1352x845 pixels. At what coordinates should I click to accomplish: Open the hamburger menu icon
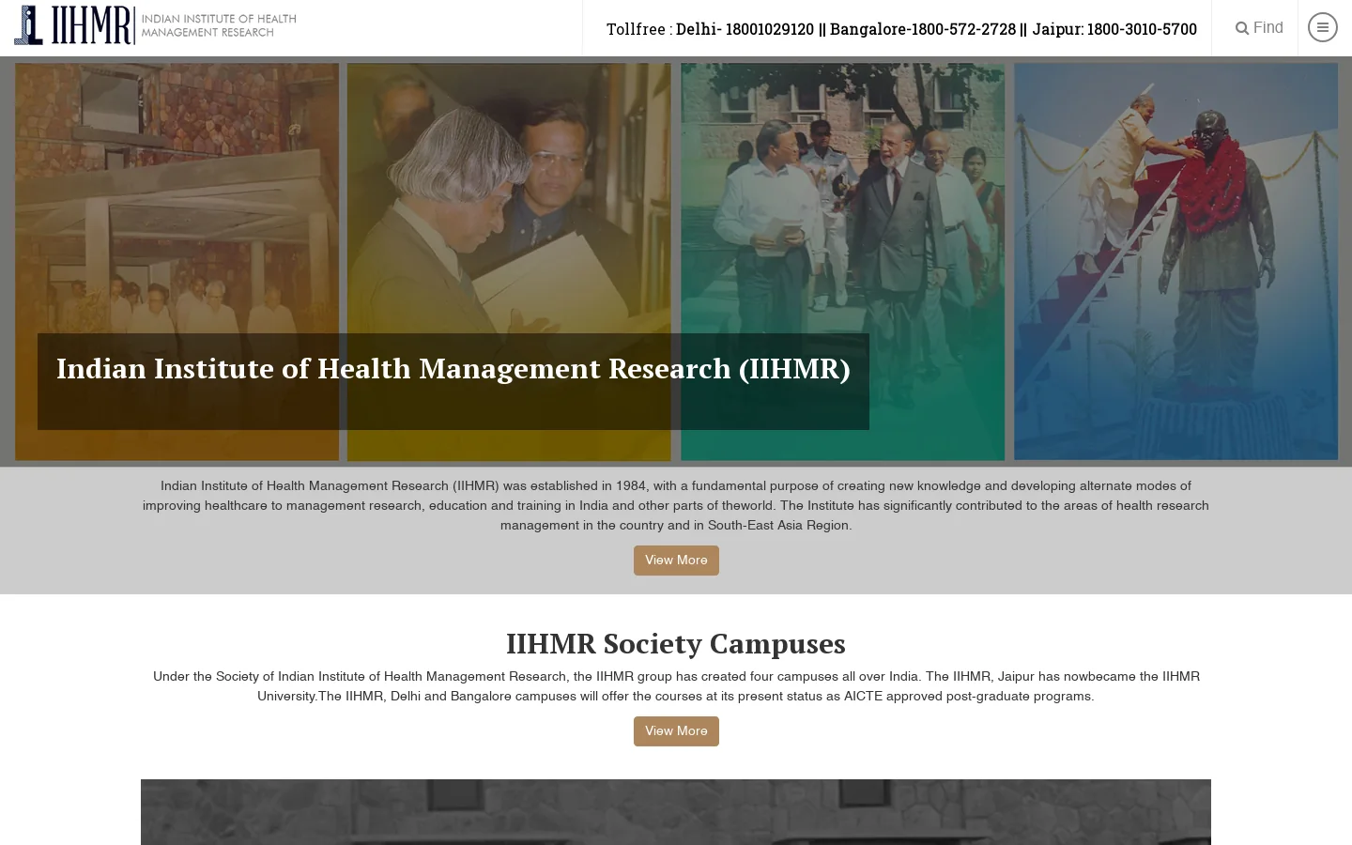pos(1322,27)
